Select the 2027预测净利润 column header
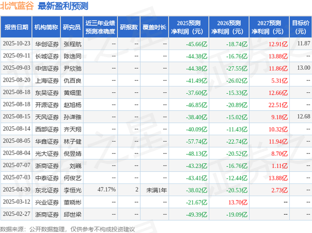Viewport: 312px width, 233px height. click(x=269, y=27)
